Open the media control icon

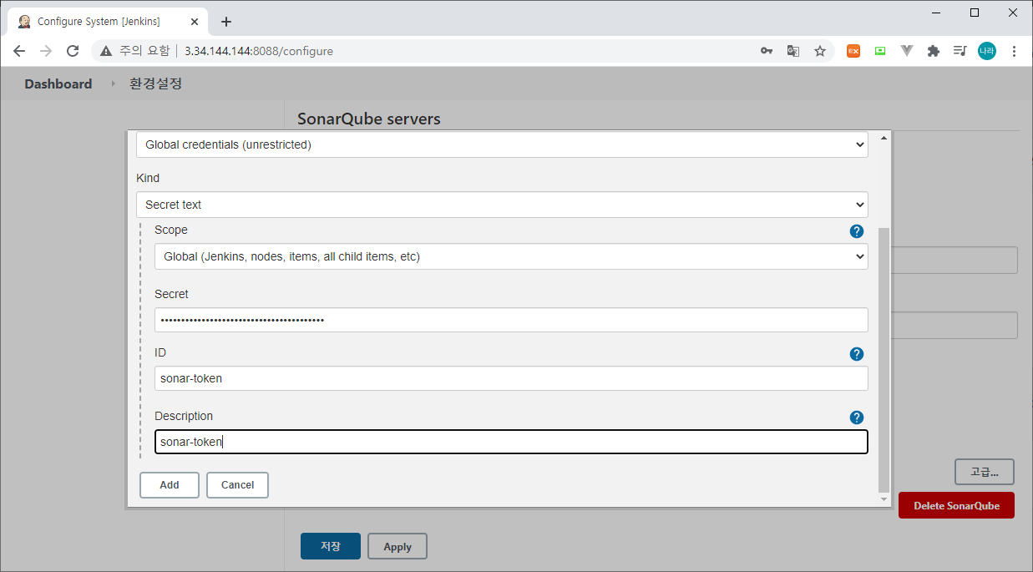tap(960, 51)
